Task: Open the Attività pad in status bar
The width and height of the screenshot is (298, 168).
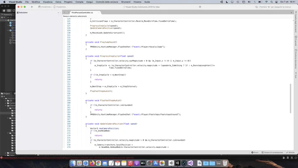Action: (290, 152)
